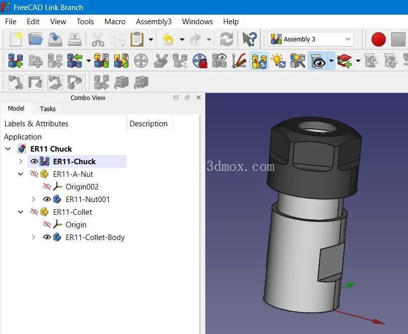The height and width of the screenshot is (334, 408).
Task: Close the Combo View panel
Action: tap(199, 98)
